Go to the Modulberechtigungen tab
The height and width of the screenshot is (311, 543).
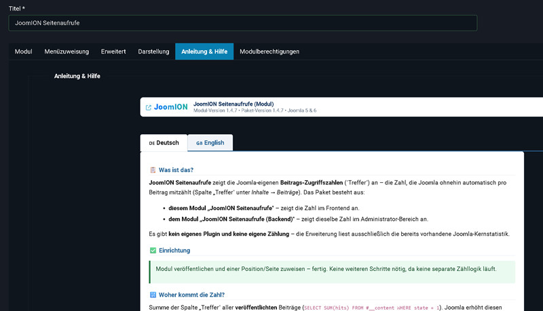(269, 51)
